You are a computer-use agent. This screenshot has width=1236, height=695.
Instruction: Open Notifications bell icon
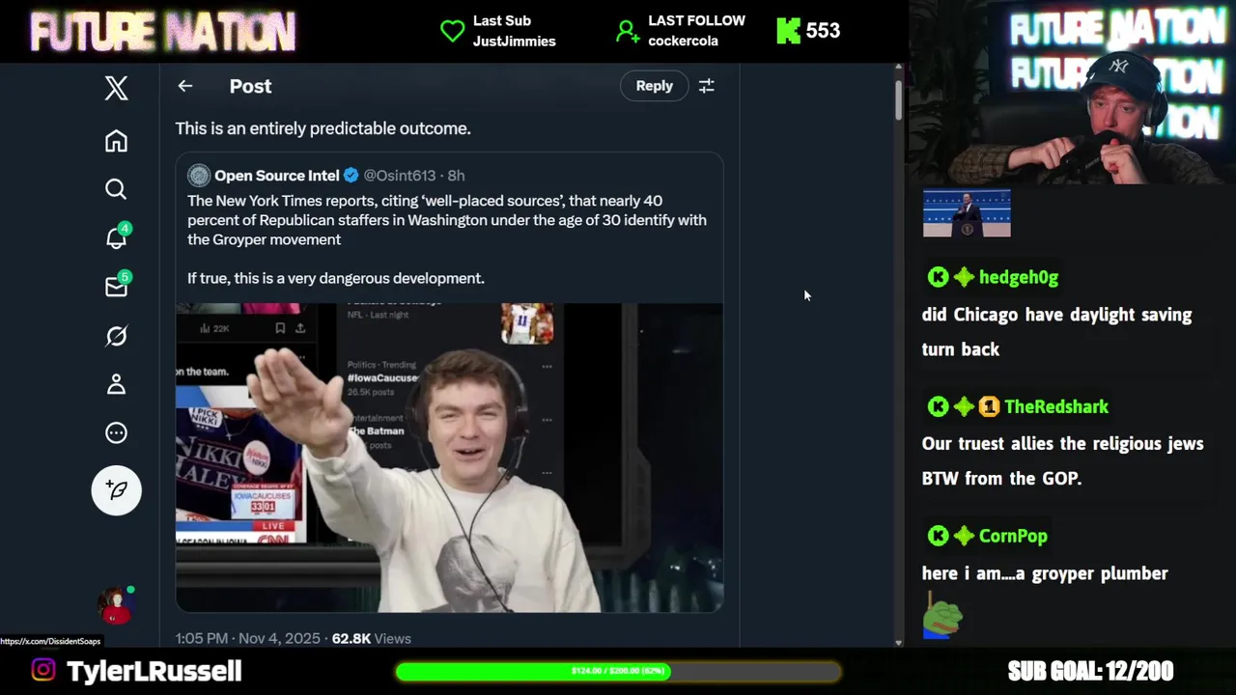(117, 237)
